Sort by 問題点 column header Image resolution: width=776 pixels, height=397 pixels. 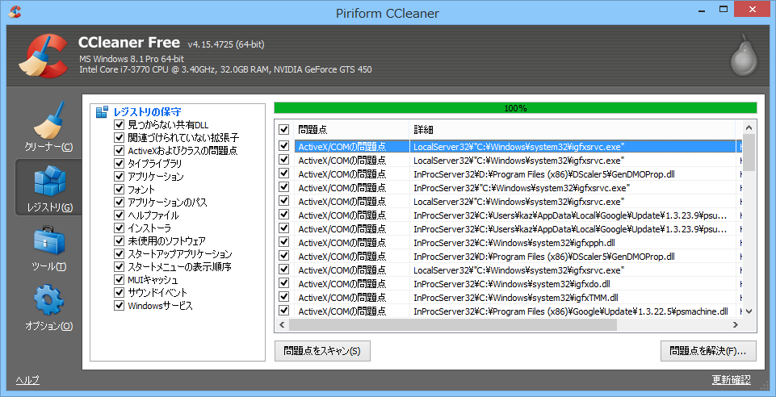pyautogui.click(x=351, y=130)
